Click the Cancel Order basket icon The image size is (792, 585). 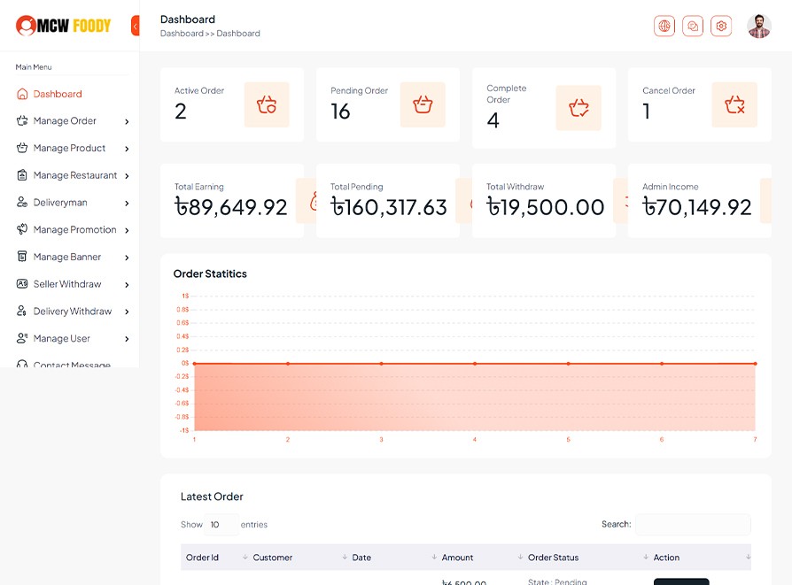[734, 105]
